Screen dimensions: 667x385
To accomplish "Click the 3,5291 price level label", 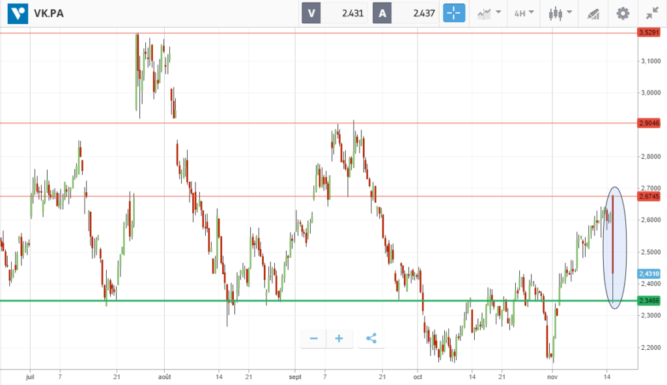I will (x=649, y=33).
